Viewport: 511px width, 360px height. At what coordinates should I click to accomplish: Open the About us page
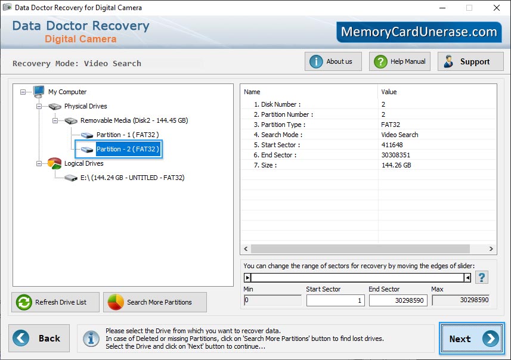(x=333, y=61)
